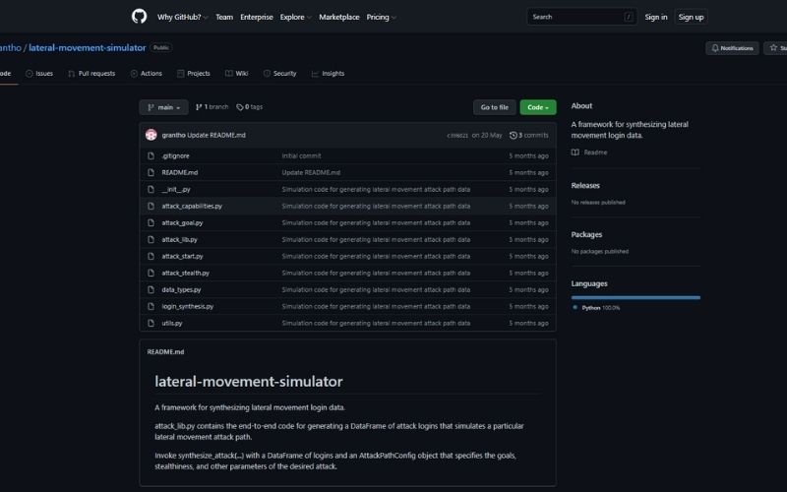Open the README.md file in file list

coord(180,173)
